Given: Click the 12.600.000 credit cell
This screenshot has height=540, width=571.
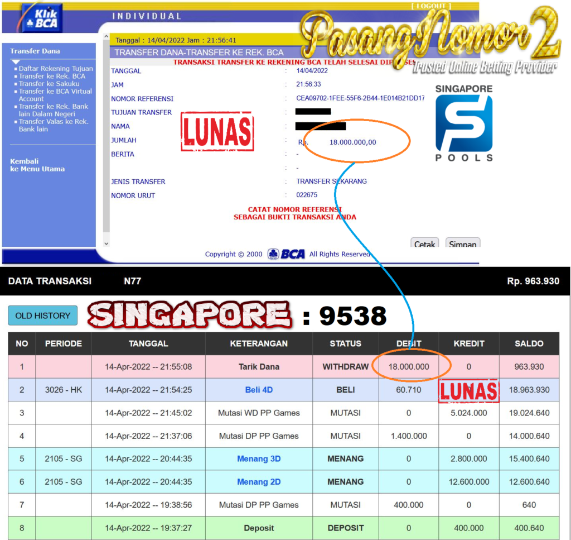Looking at the screenshot, I should coord(468,482).
